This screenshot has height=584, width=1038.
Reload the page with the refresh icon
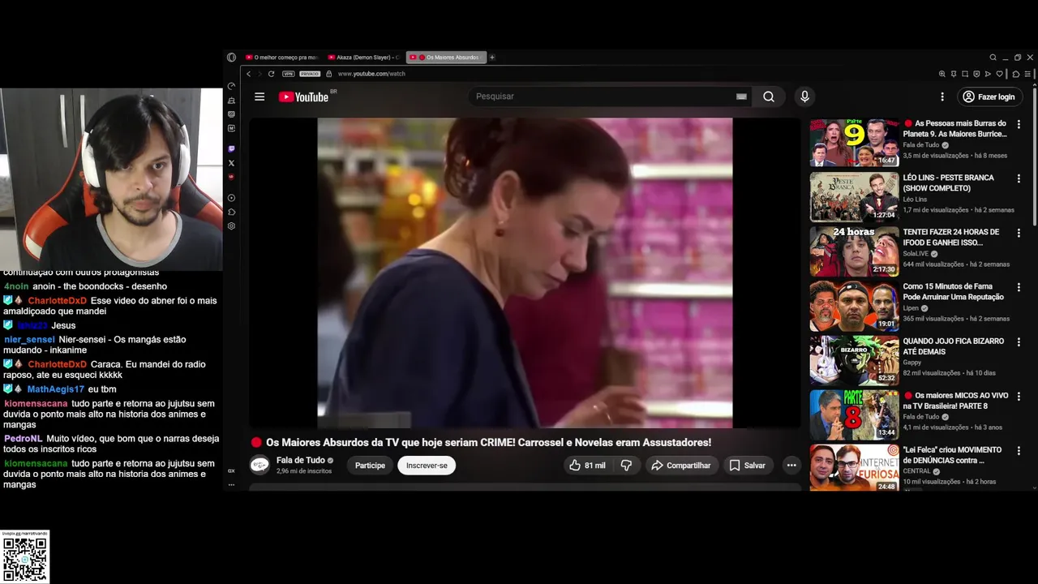[271, 74]
